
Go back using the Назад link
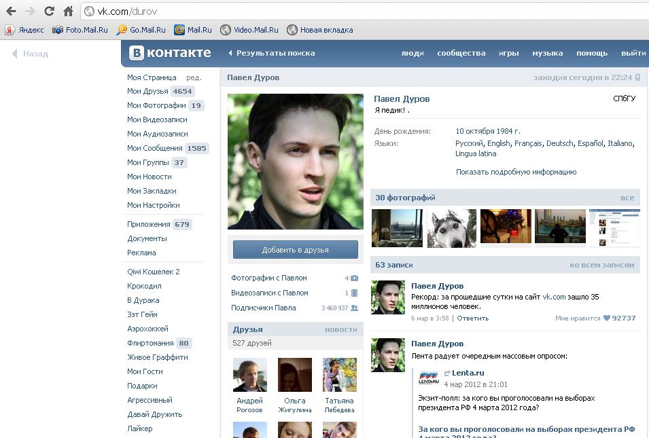pos(30,54)
